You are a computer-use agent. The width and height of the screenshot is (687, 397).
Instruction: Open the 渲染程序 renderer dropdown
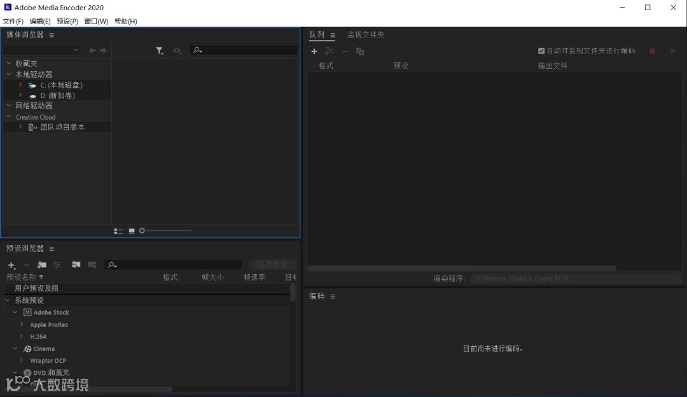tap(576, 278)
